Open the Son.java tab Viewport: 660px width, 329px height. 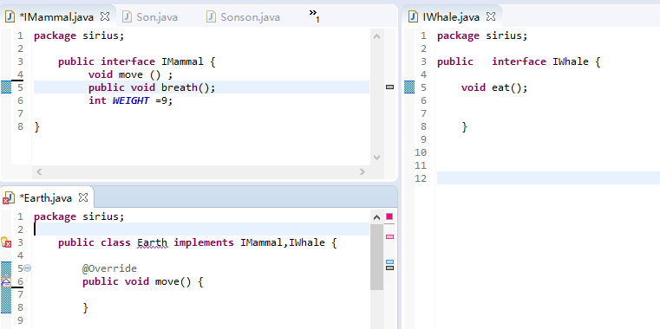150,17
